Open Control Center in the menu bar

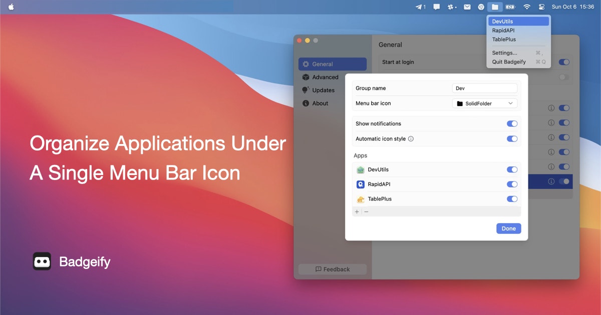[x=541, y=7]
